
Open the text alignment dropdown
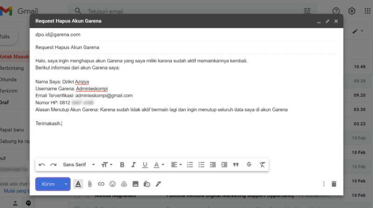(177, 165)
